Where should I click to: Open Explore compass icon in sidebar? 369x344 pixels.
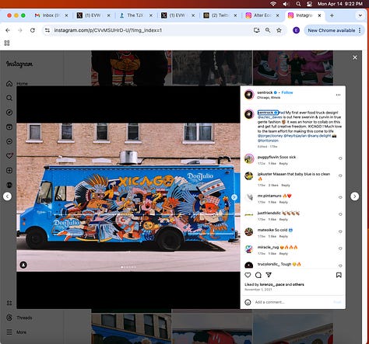pyautogui.click(x=9, y=113)
